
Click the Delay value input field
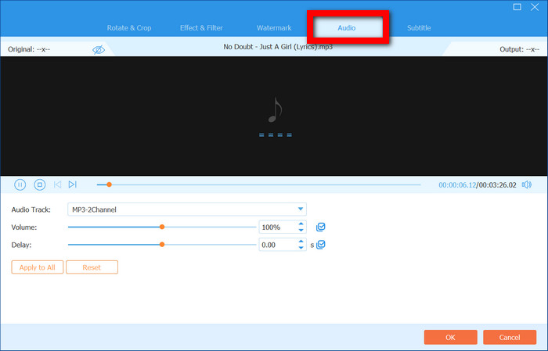pyautogui.click(x=277, y=245)
